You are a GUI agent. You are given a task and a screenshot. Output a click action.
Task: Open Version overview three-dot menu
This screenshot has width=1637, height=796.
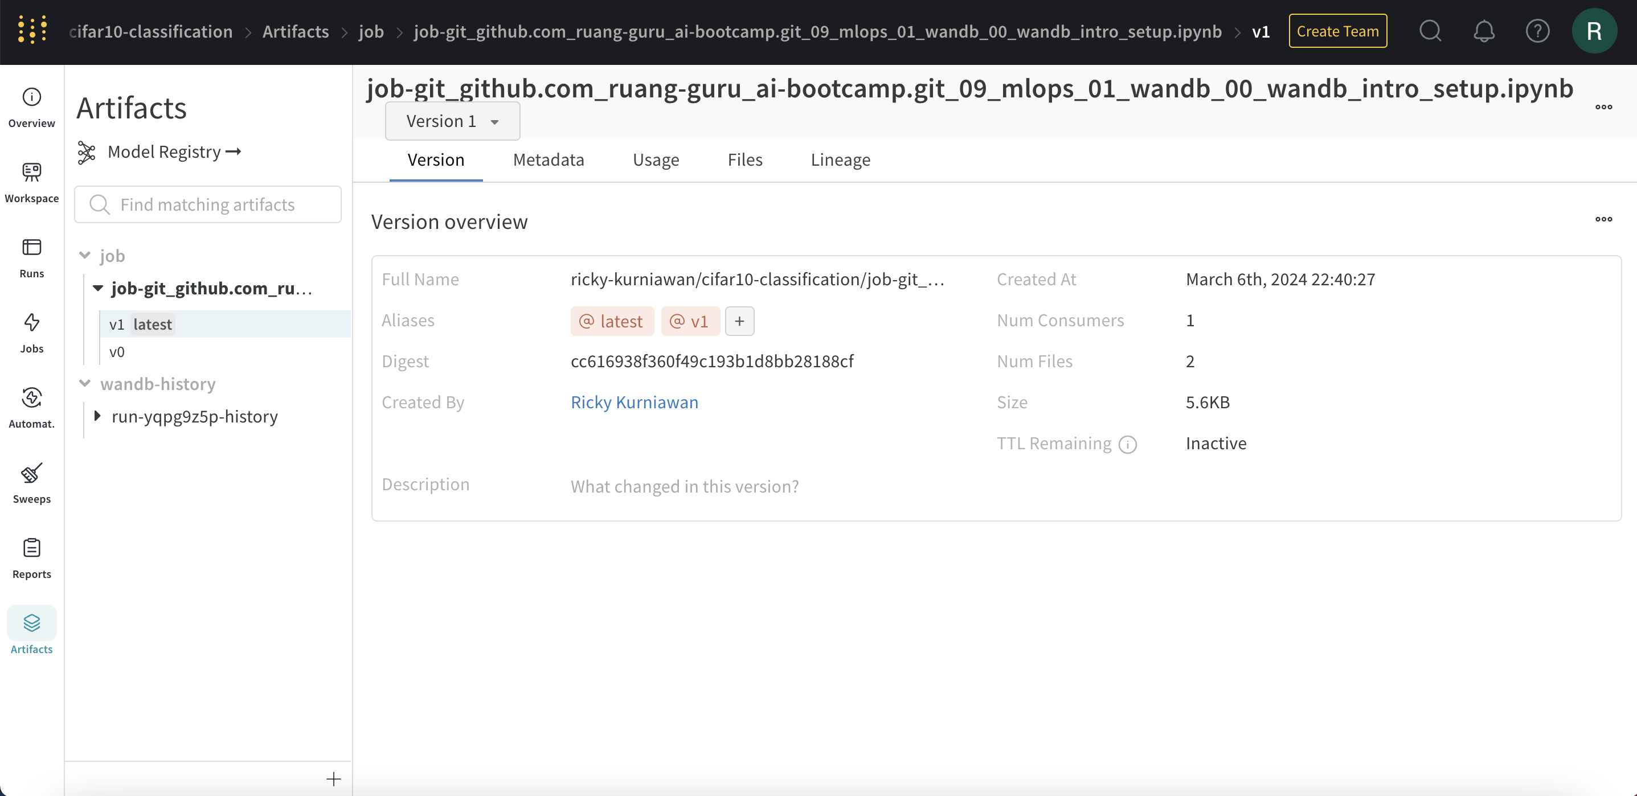(x=1603, y=219)
